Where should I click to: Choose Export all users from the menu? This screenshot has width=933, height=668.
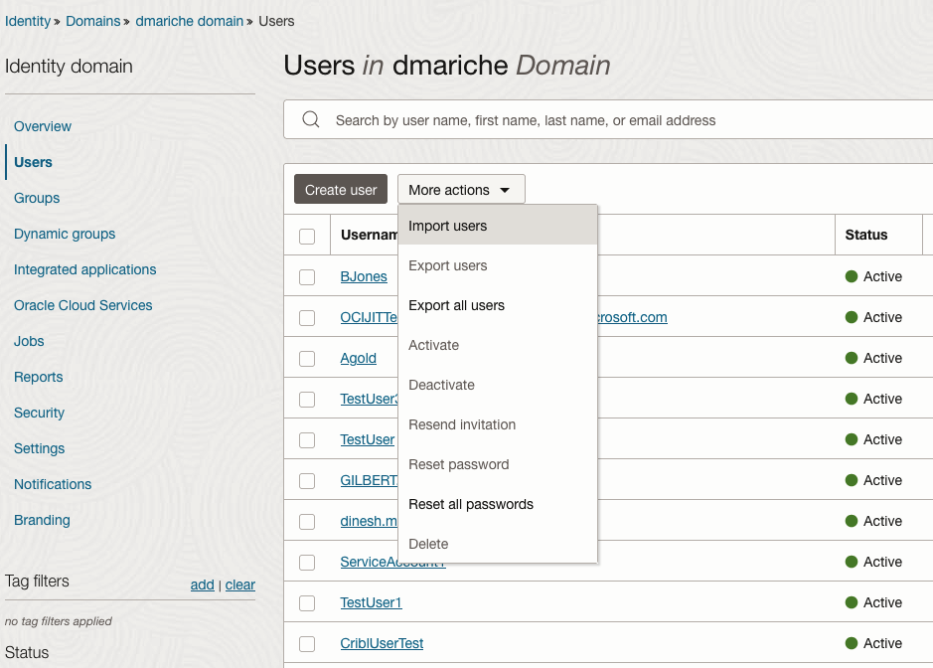[456, 305]
